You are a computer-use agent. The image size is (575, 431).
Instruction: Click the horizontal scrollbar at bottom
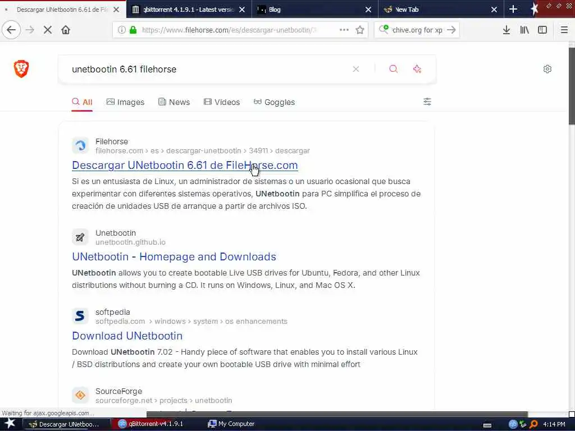[337, 414]
